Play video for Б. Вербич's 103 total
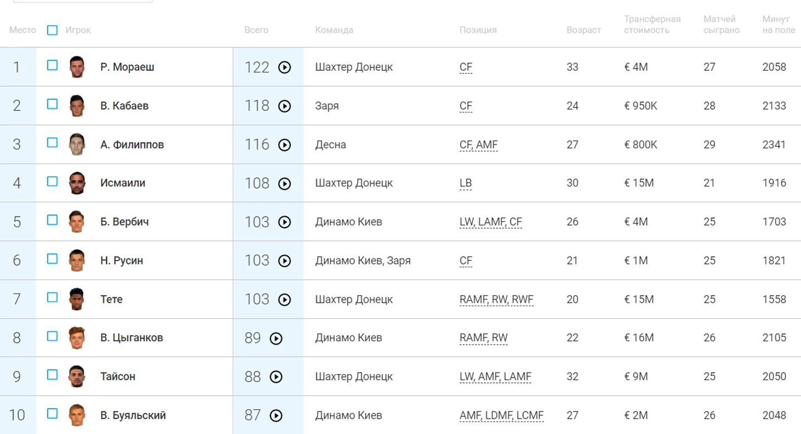Image resolution: width=801 pixels, height=434 pixels. click(x=284, y=222)
